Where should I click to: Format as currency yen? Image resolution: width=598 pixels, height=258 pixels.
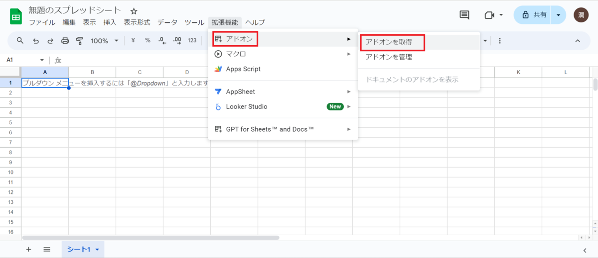[x=133, y=41]
